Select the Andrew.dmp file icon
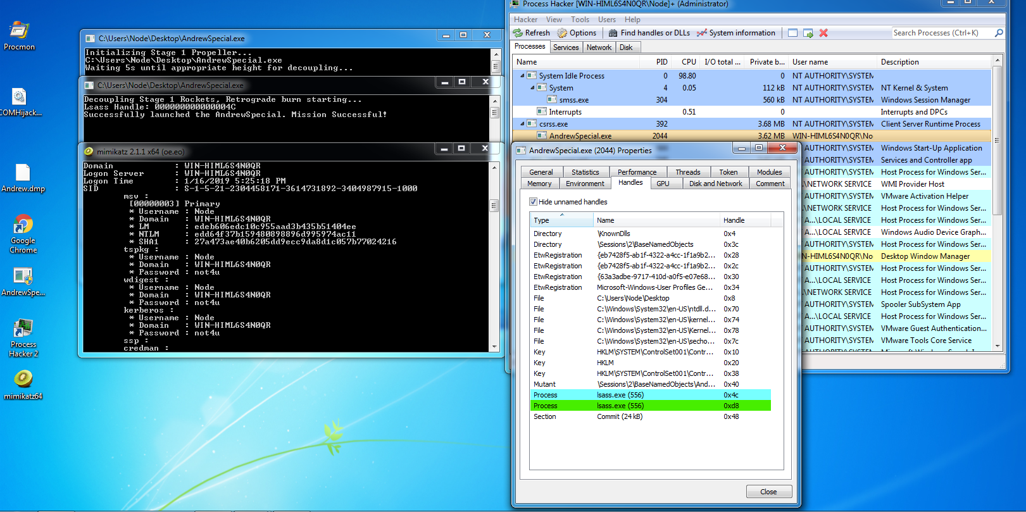Screen dimensions: 1026x512 [23, 178]
